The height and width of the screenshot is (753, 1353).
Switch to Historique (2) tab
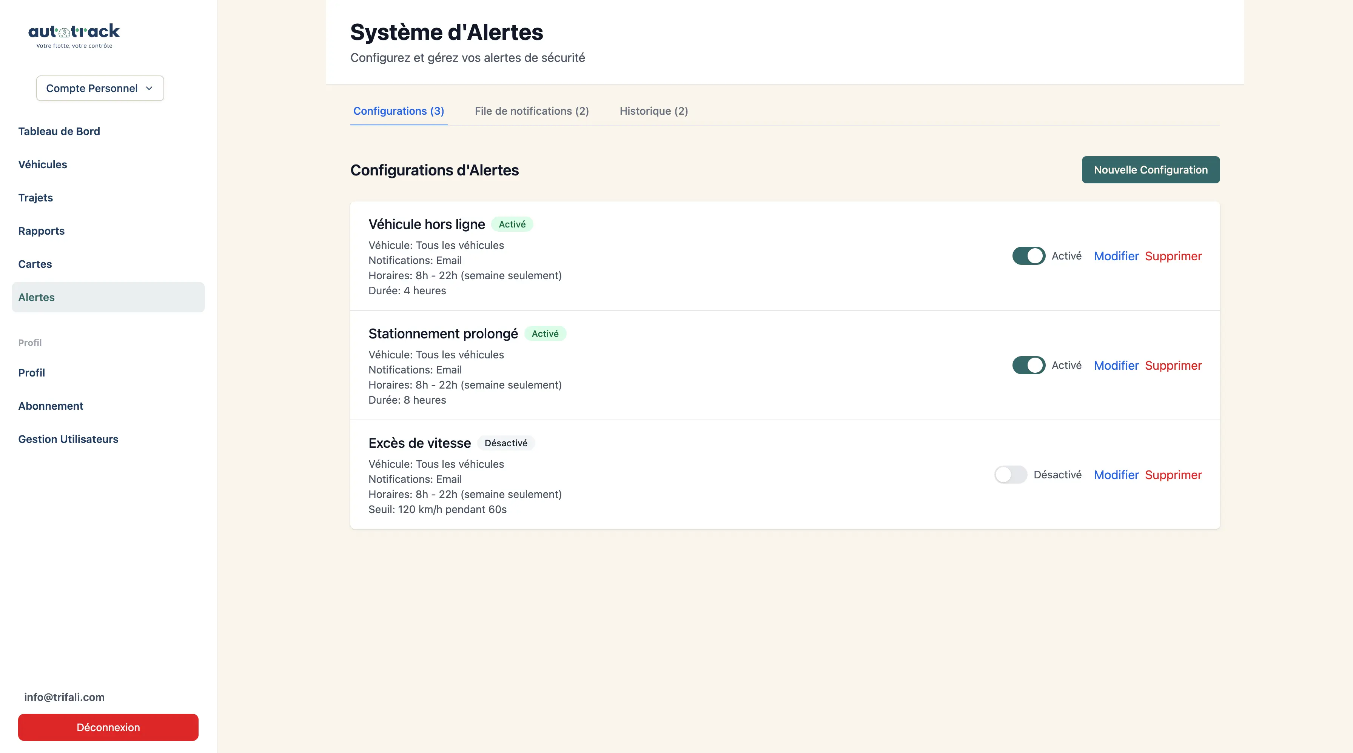point(653,111)
